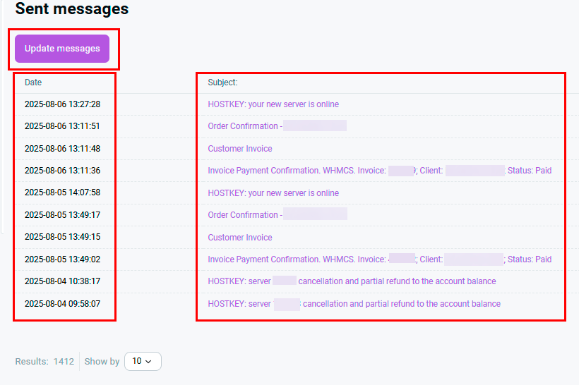Select timestamp cell 2025-08-06 13:27:28
The height and width of the screenshot is (385, 579).
pos(62,104)
